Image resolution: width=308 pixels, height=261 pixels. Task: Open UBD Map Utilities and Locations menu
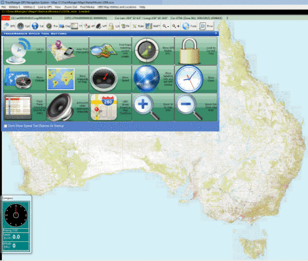[x=117, y=7]
